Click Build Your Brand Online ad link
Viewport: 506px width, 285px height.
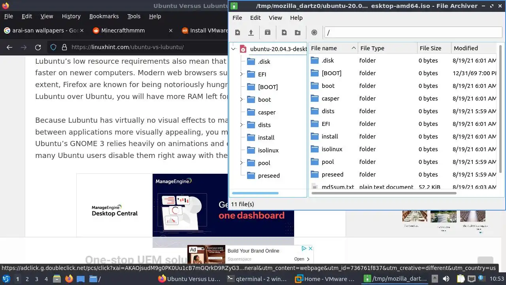coord(253,251)
